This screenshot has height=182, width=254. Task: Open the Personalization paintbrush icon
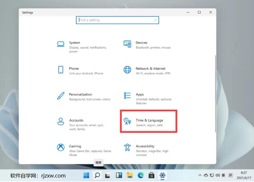coord(61,96)
